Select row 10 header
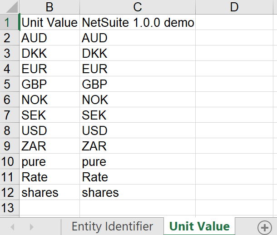This screenshot has width=277, height=235. [10, 161]
